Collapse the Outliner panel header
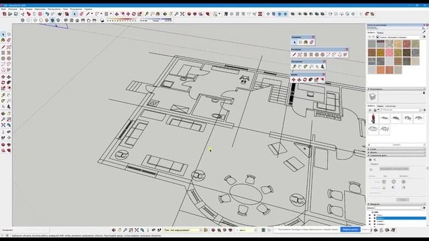The width and height of the screenshot is (429, 241). point(396,204)
